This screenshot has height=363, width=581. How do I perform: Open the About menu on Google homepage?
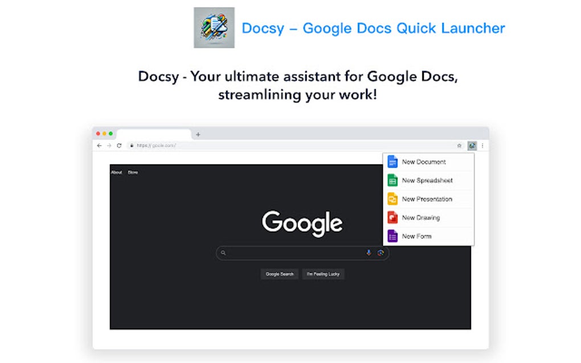click(x=116, y=172)
